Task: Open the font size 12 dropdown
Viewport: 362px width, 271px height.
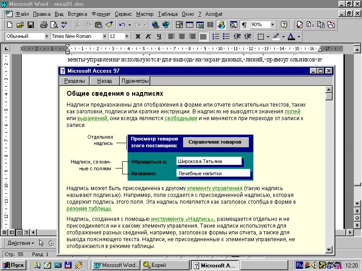Action: tap(127, 37)
